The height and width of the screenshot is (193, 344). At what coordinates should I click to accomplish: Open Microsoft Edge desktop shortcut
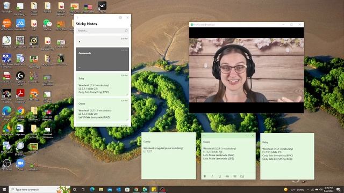(6, 113)
